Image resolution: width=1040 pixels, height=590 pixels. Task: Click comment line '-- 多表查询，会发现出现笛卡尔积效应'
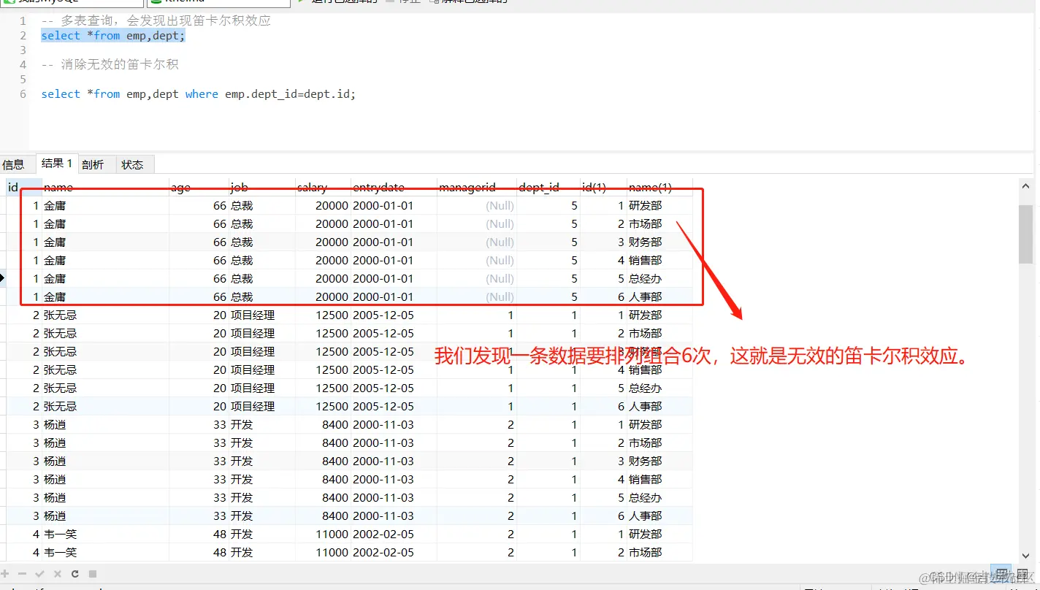[156, 21]
